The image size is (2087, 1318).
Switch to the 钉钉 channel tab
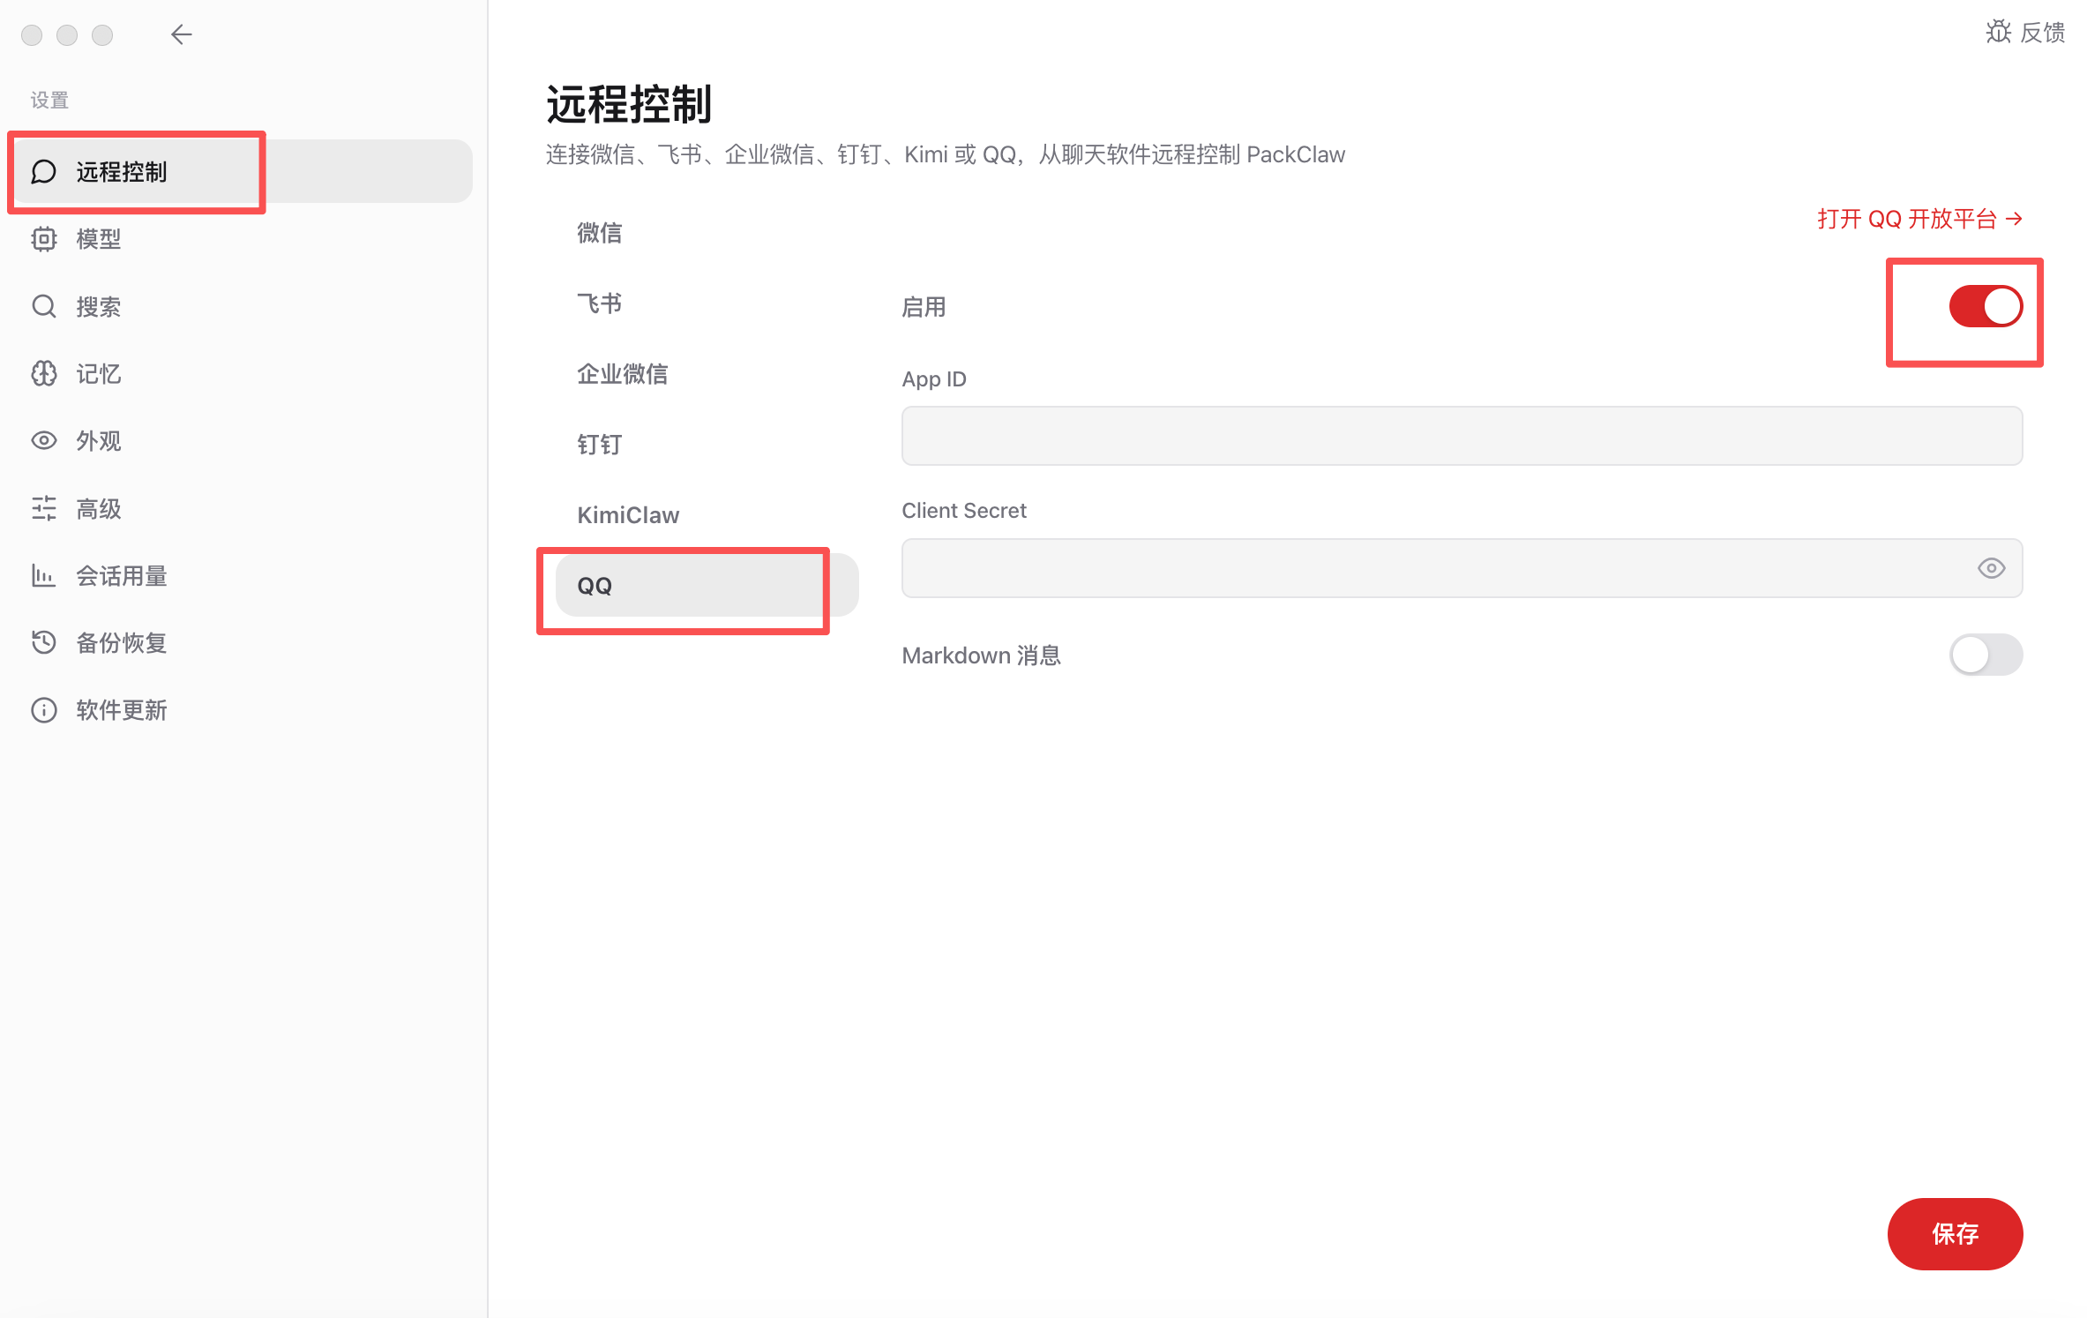coord(707,445)
